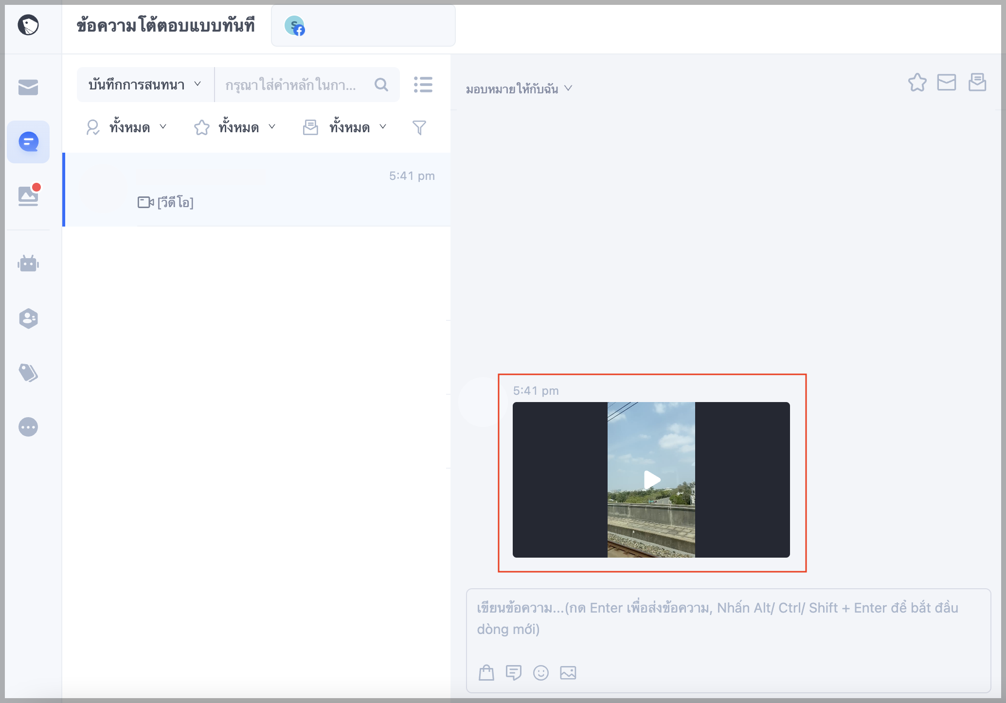Select the instant messaging chat sidebar tab
The height and width of the screenshot is (703, 1006).
[28, 142]
